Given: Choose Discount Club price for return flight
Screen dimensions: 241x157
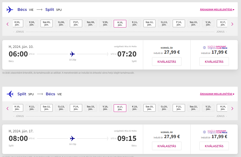Looking at the screenshot, I should [214, 146].
